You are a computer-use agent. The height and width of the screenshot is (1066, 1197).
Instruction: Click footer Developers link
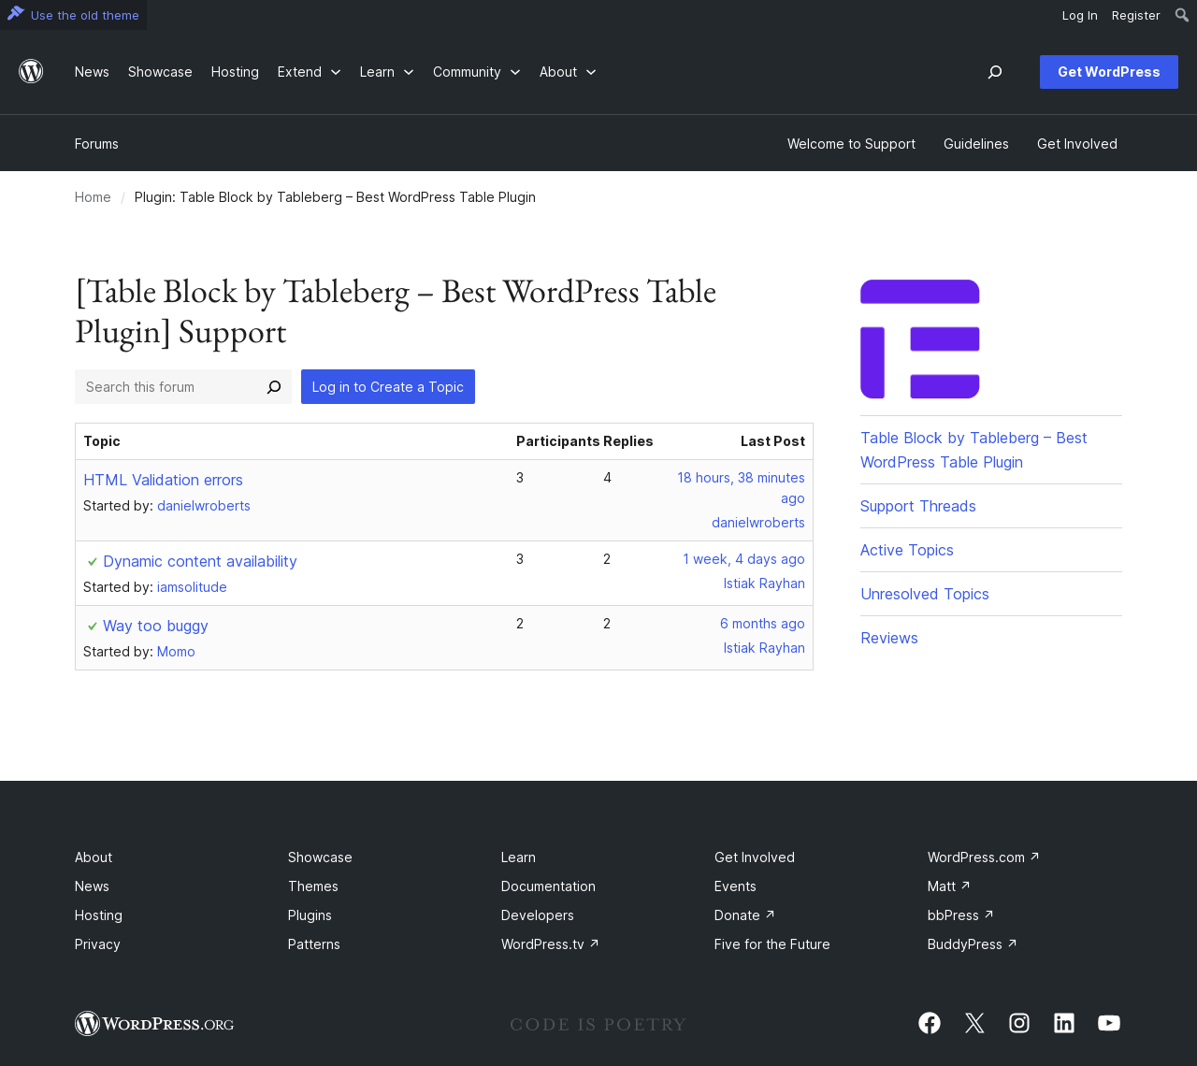[x=538, y=915]
